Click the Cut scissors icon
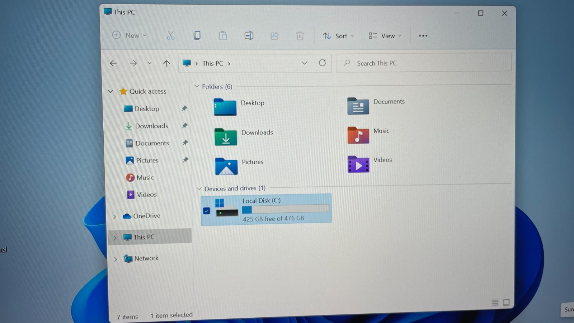The height and width of the screenshot is (323, 574). pos(170,36)
